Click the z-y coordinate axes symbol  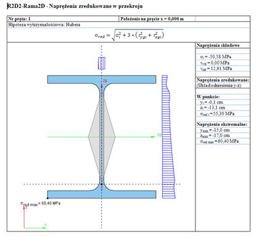(35, 217)
